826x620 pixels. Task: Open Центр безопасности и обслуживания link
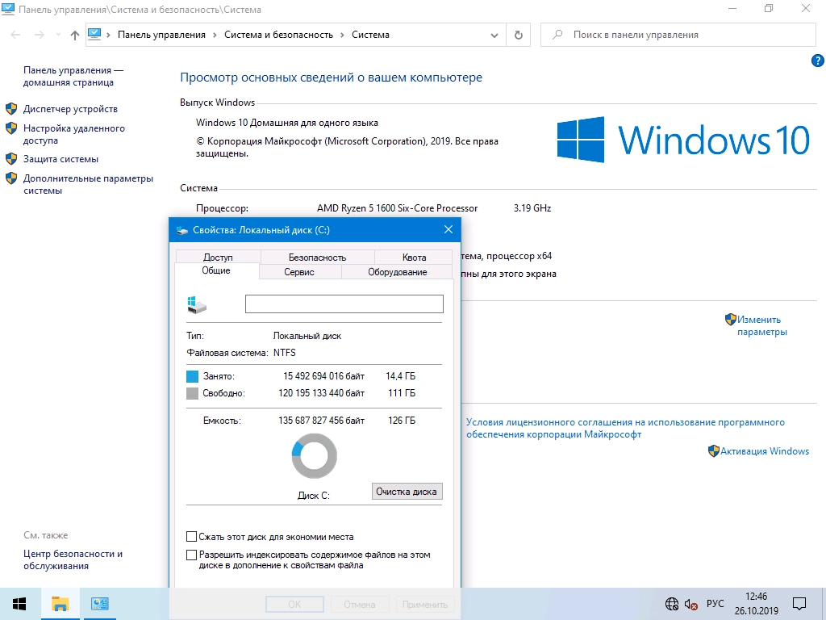point(73,560)
